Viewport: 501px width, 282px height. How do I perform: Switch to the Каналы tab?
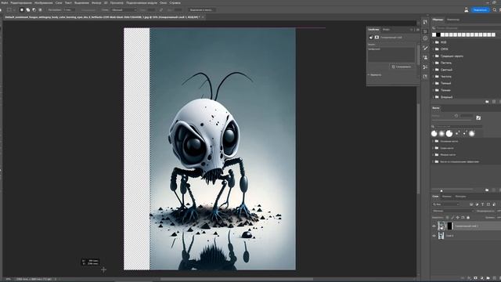click(446, 197)
